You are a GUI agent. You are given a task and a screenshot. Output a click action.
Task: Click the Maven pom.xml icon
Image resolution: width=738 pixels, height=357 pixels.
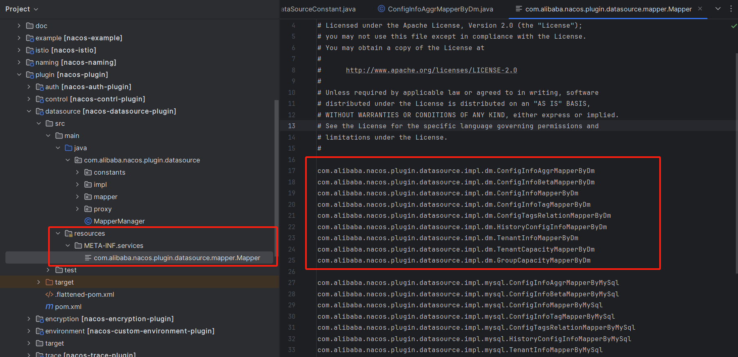tap(49, 307)
